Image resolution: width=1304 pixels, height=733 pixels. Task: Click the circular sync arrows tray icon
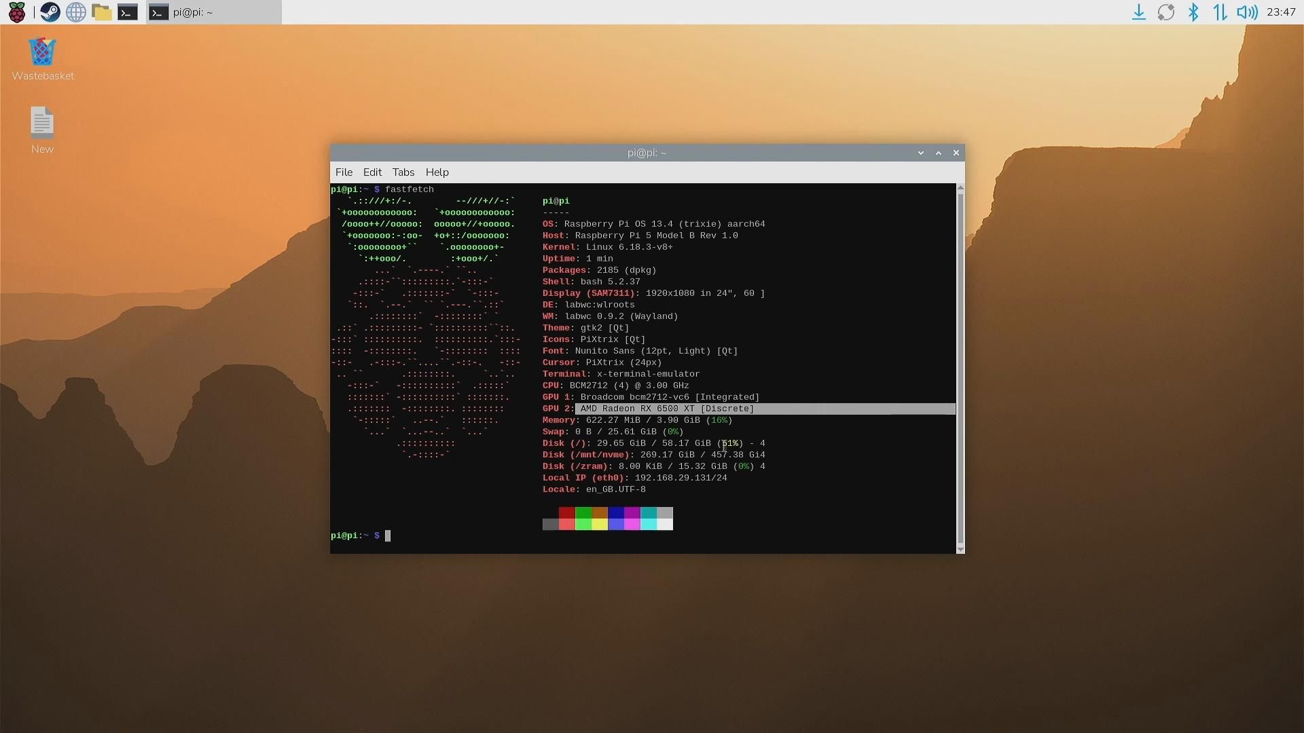coord(1166,12)
